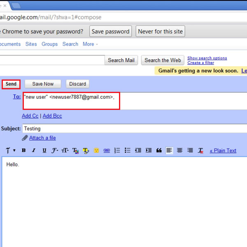Click the Add Cc link
The width and height of the screenshot is (247, 247).
(x=30, y=116)
